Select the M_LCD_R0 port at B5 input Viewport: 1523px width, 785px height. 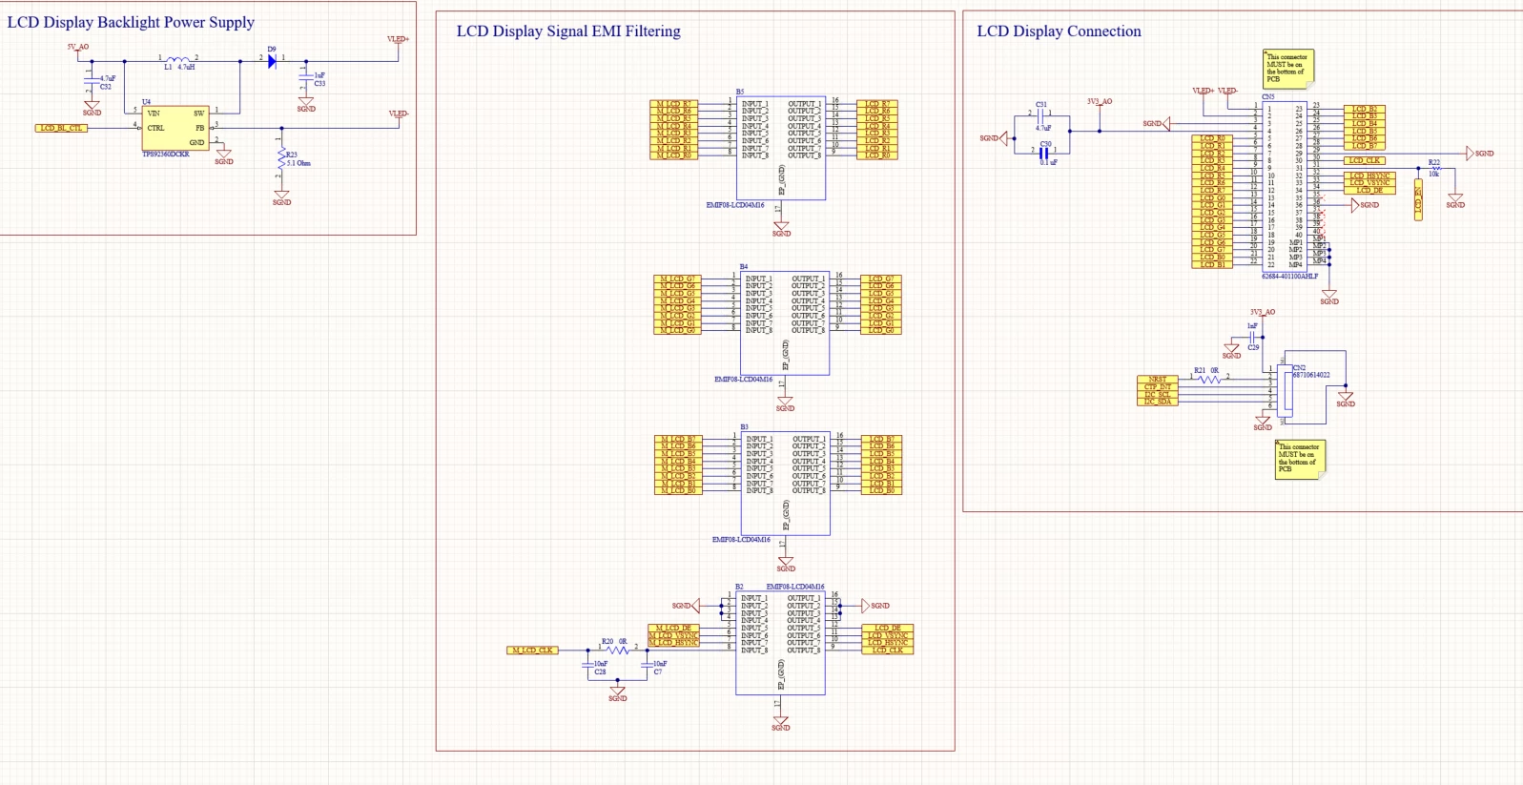(674, 155)
